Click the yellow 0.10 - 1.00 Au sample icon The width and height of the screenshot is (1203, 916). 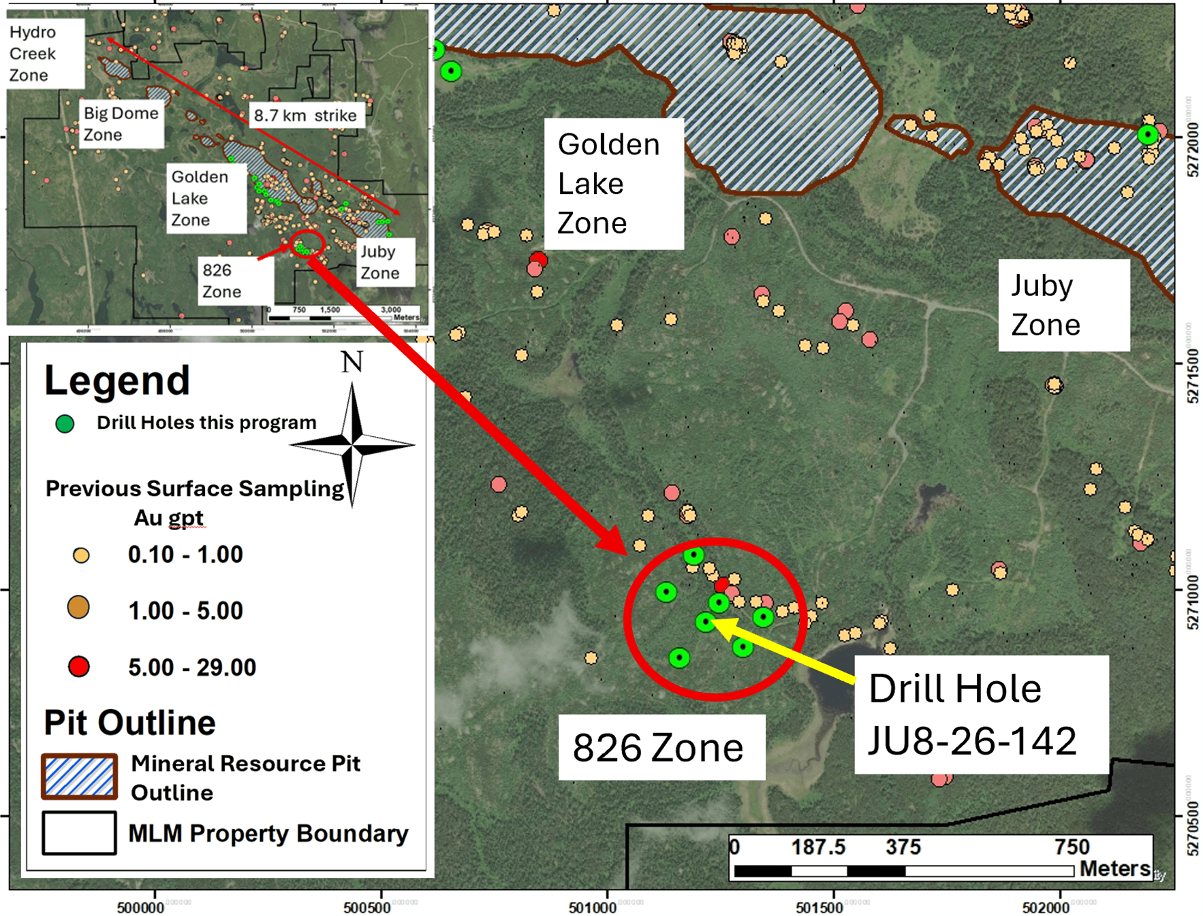pos(81,555)
